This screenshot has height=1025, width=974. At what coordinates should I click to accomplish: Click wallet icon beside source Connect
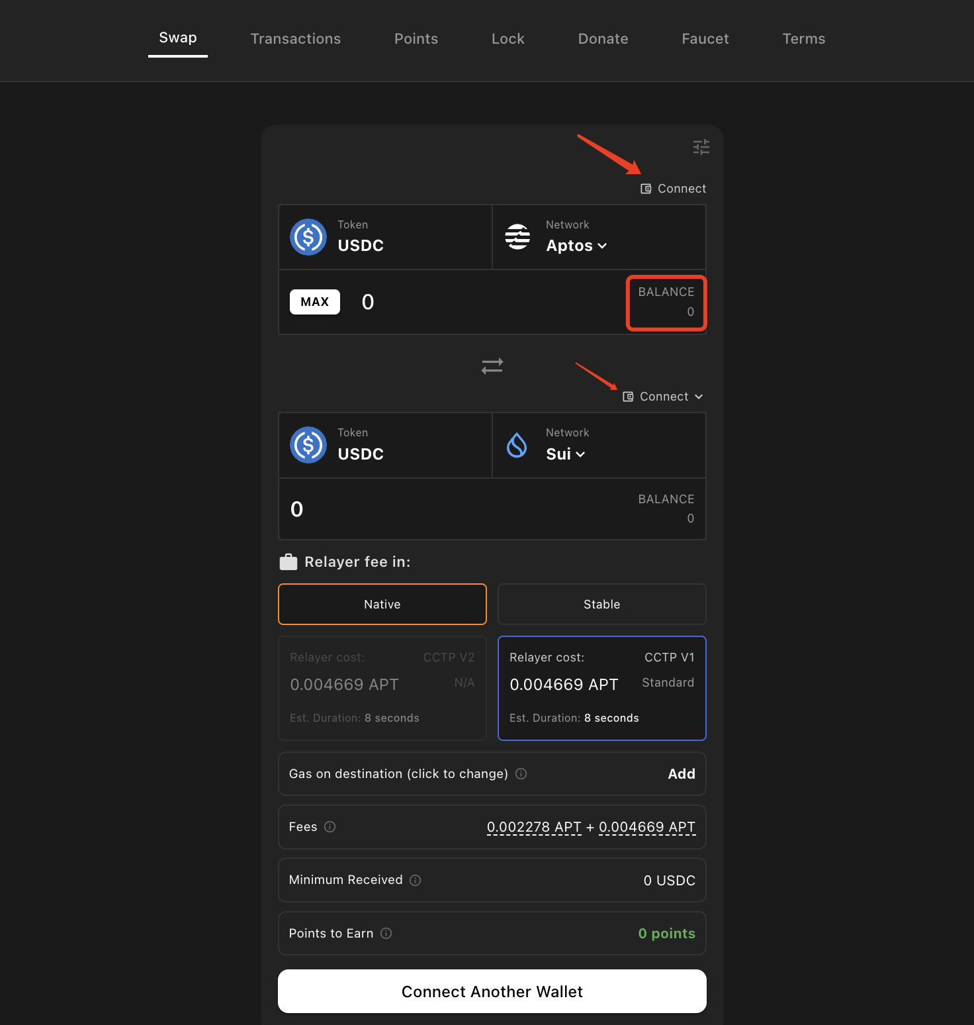pos(646,189)
